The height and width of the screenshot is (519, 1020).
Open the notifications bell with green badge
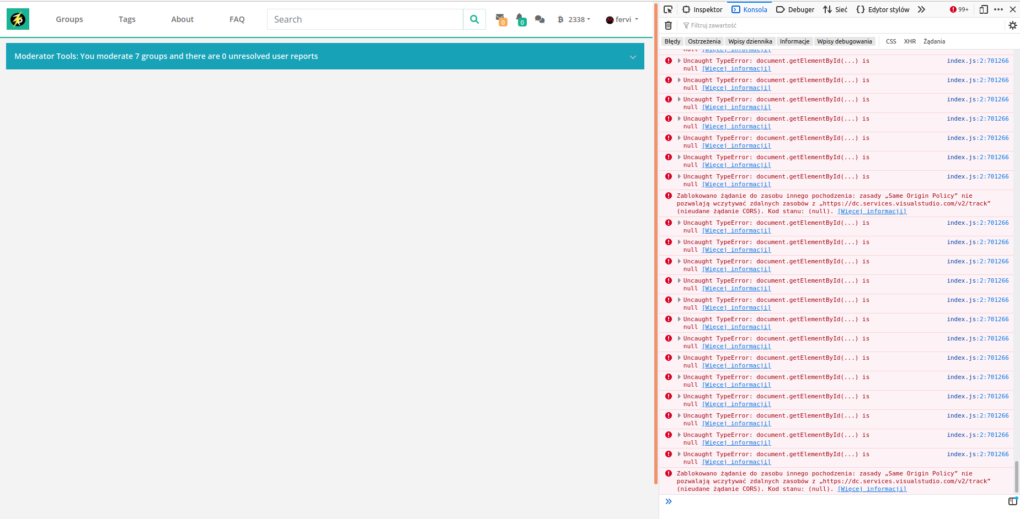pos(521,20)
